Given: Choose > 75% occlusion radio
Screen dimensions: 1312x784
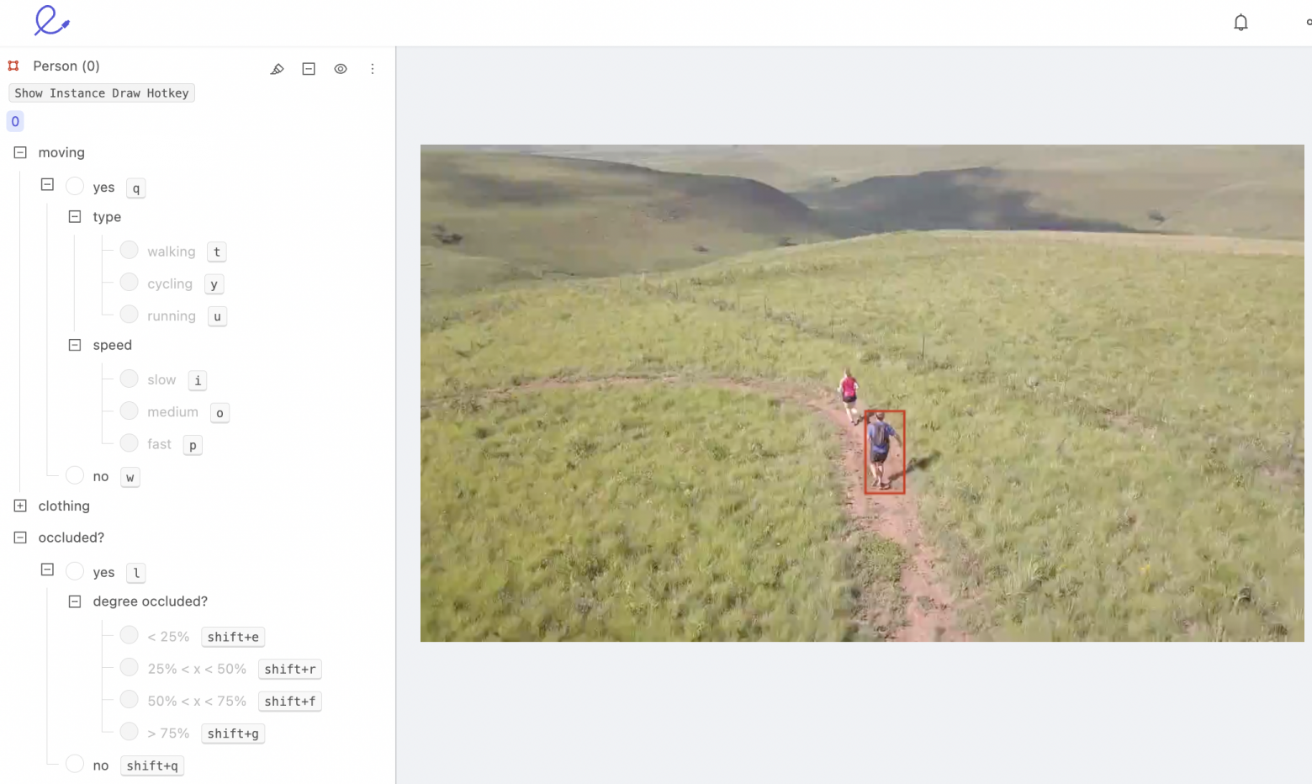Looking at the screenshot, I should click(129, 732).
